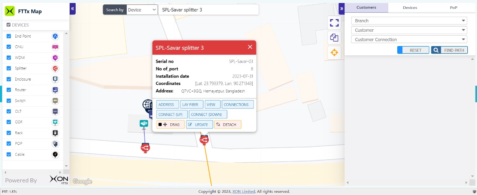Expand the Customer Connection dropdown
The width and height of the screenshot is (477, 195).
409,39
